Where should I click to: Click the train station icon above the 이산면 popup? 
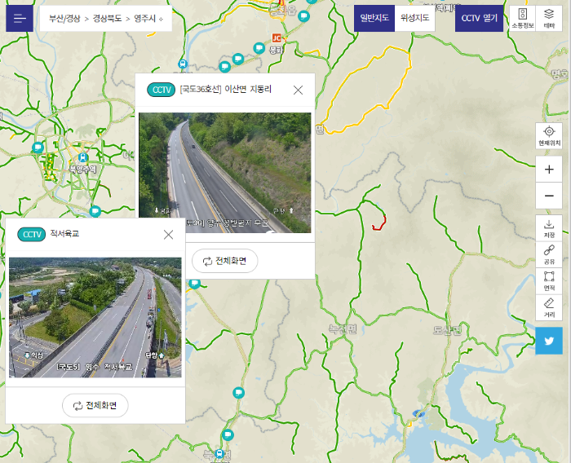click(x=183, y=64)
